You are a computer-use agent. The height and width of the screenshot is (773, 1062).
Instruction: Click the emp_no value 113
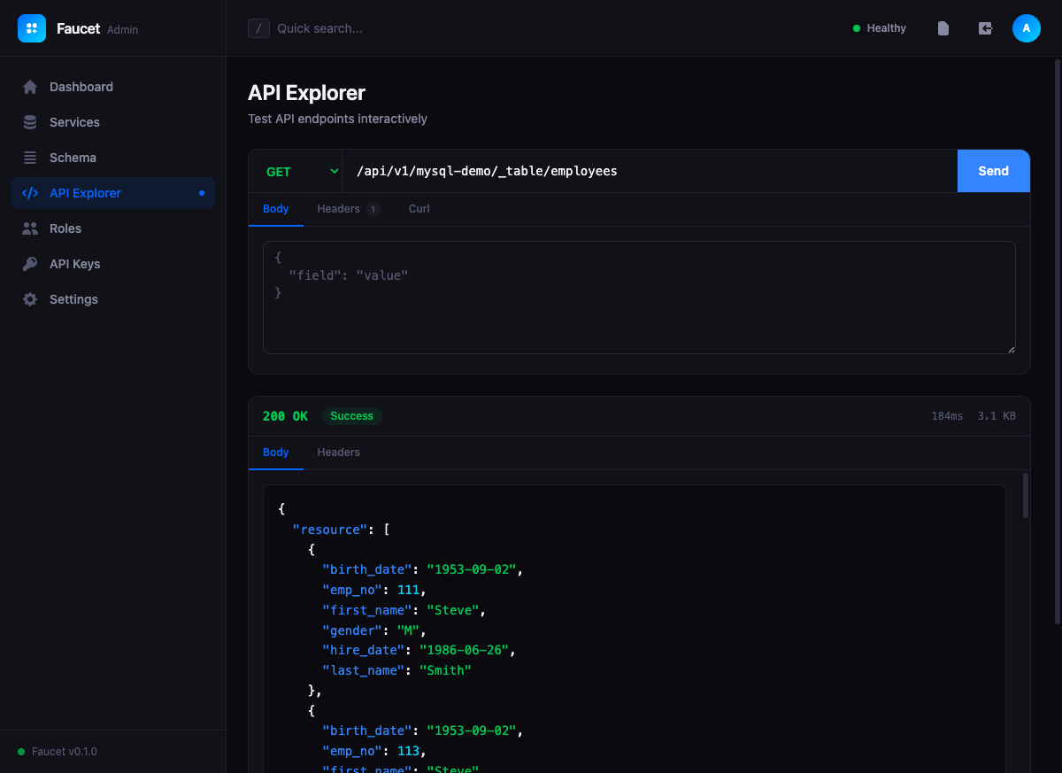click(x=408, y=751)
